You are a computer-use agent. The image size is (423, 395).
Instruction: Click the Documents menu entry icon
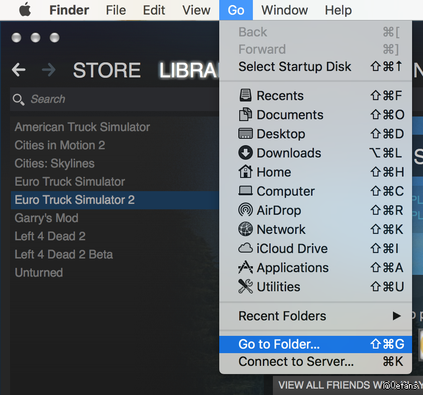[x=245, y=115]
